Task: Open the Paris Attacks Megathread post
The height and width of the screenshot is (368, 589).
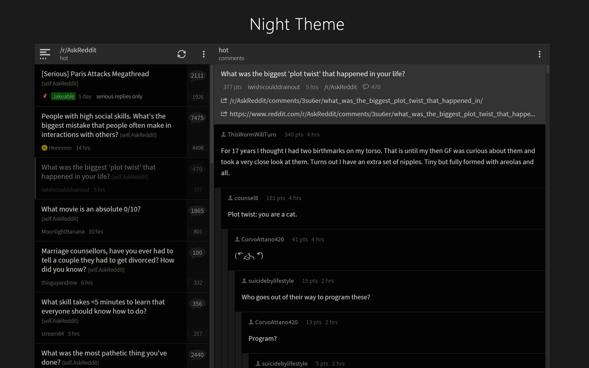Action: (x=95, y=74)
